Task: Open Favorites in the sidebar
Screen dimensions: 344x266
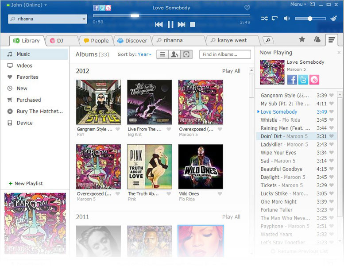Action: click(x=35, y=77)
